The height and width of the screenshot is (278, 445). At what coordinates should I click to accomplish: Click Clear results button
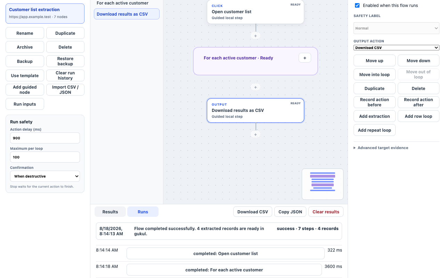point(326,212)
